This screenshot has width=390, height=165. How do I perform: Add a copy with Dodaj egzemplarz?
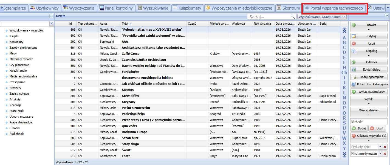click(369, 77)
